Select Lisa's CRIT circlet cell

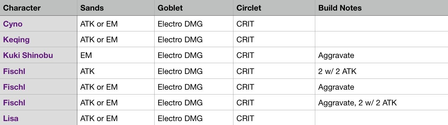[x=245, y=118]
